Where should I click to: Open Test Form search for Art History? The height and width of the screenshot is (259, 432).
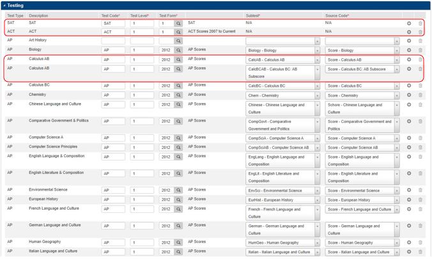tap(179, 41)
